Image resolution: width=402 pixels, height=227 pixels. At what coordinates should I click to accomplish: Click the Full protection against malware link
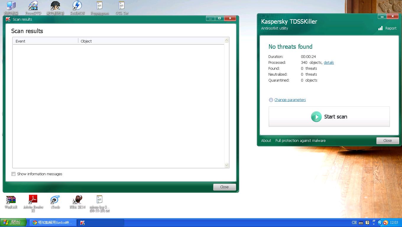coord(300,141)
